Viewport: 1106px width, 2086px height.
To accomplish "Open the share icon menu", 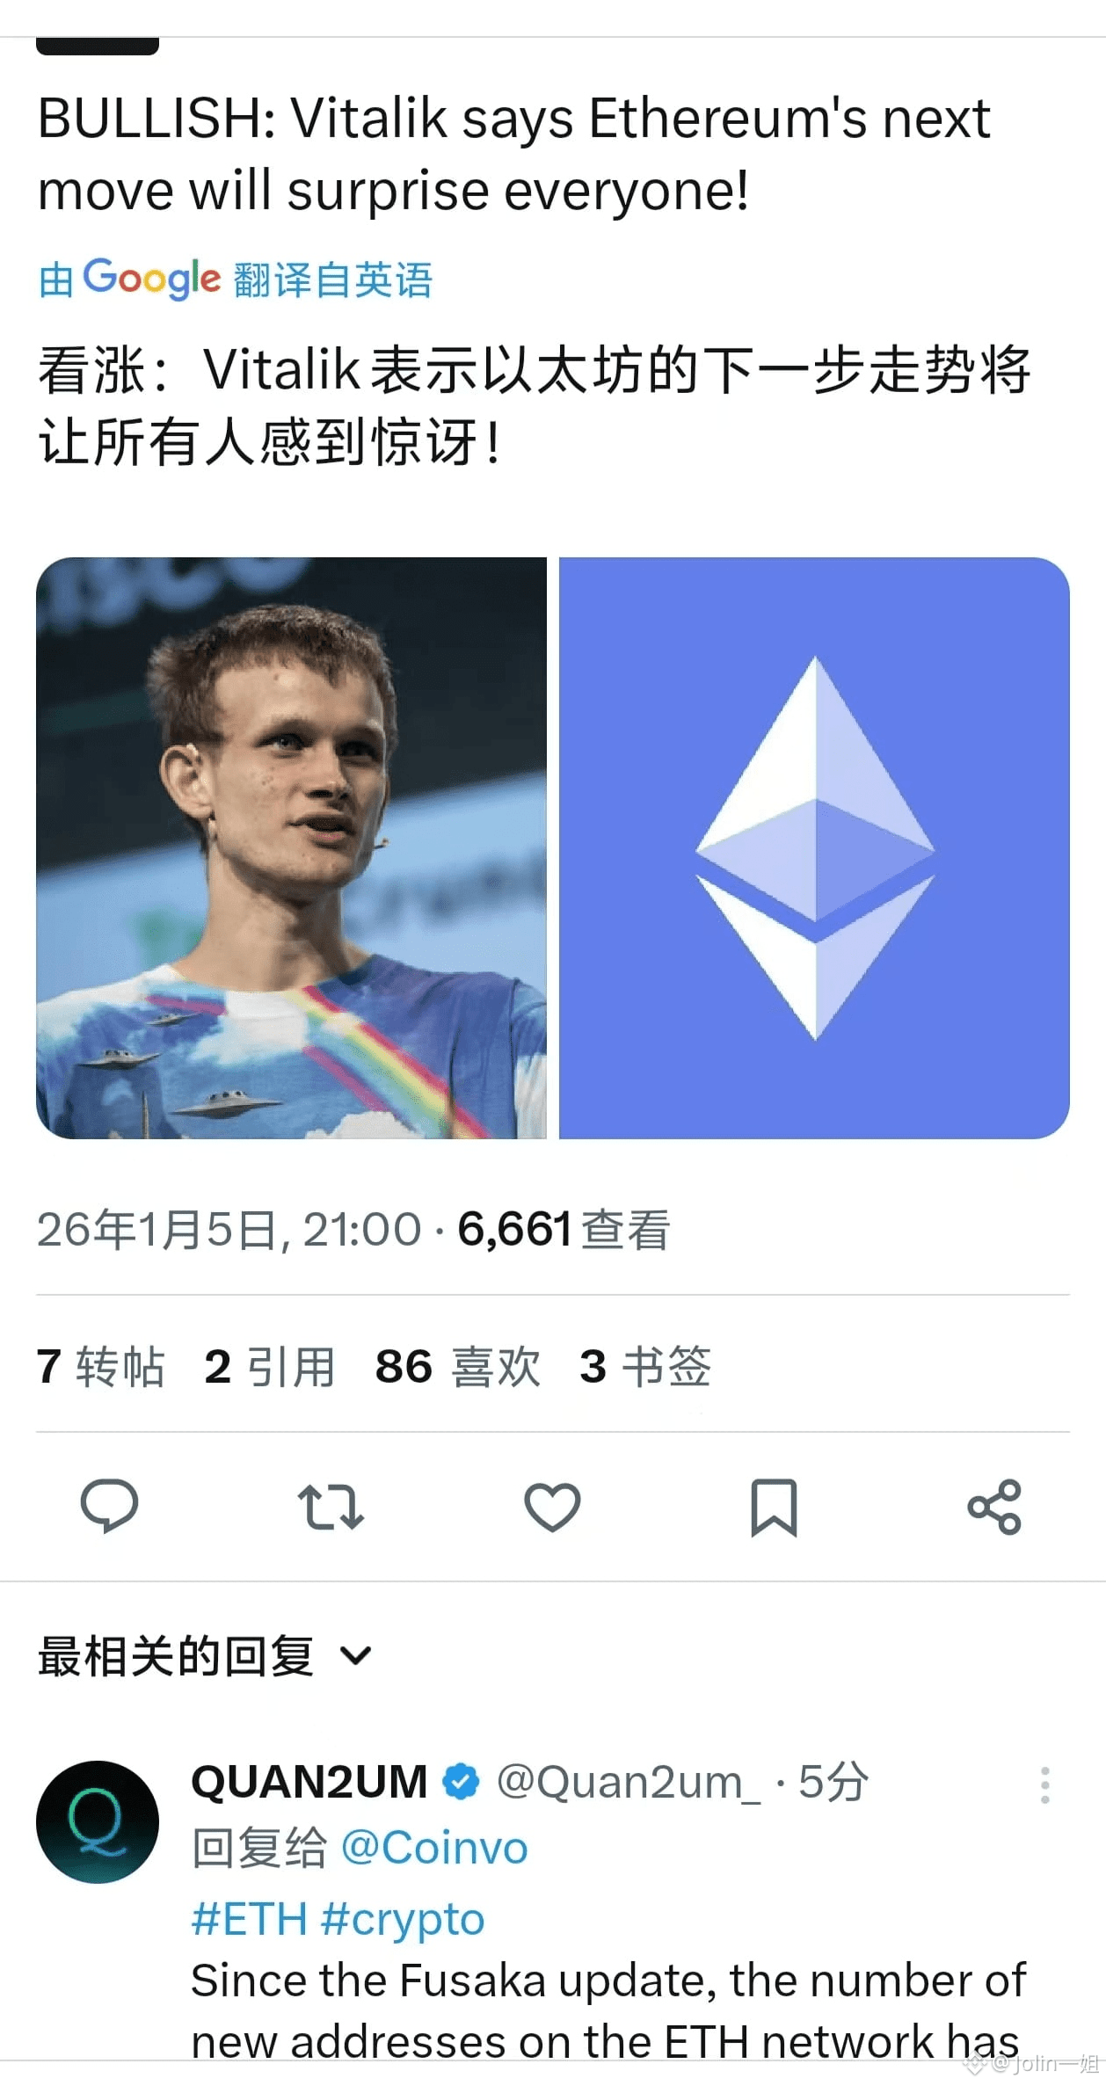I will (994, 1507).
